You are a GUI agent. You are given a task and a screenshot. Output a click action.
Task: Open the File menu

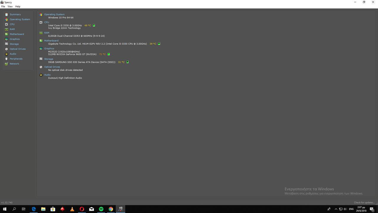click(3, 7)
